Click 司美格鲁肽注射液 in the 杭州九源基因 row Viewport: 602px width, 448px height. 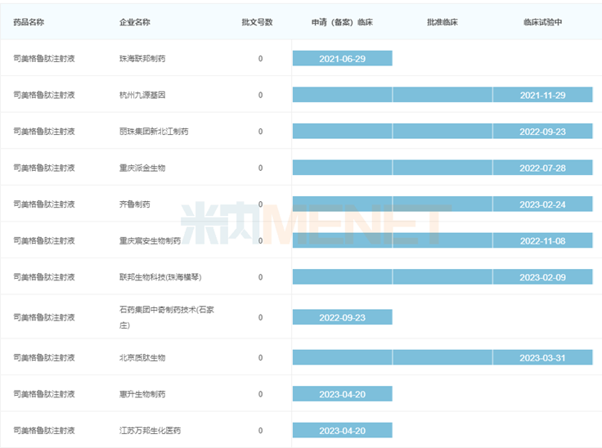(x=44, y=95)
